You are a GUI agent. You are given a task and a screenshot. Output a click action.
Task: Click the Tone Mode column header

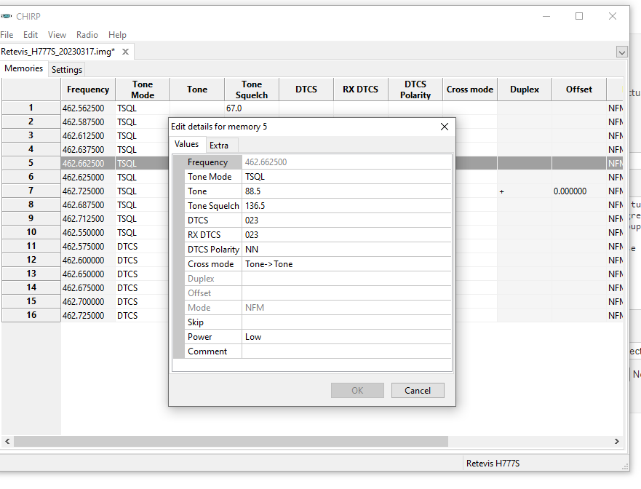[143, 89]
